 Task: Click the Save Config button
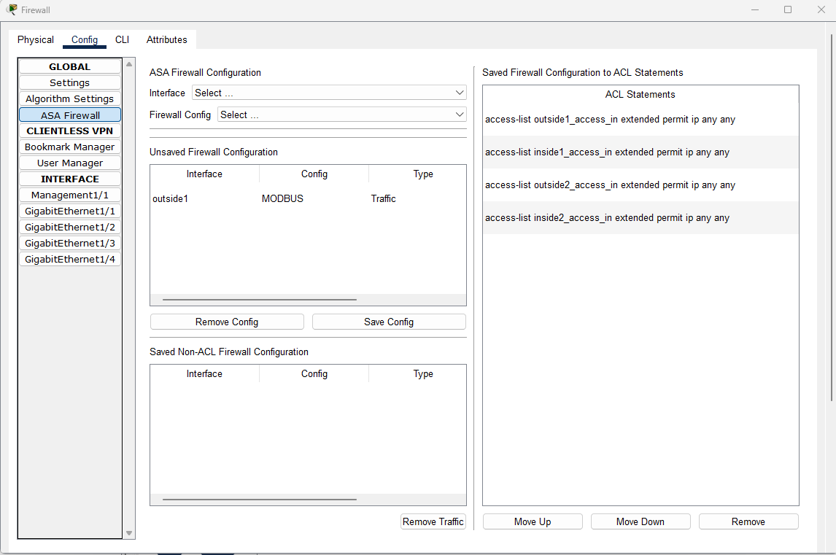[388, 321]
